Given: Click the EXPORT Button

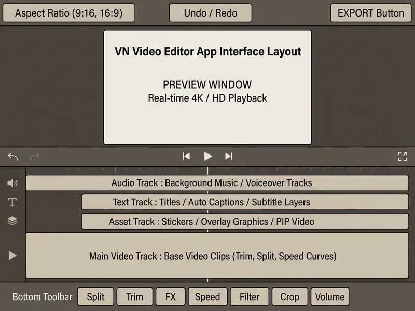Looking at the screenshot, I should click(x=371, y=12).
